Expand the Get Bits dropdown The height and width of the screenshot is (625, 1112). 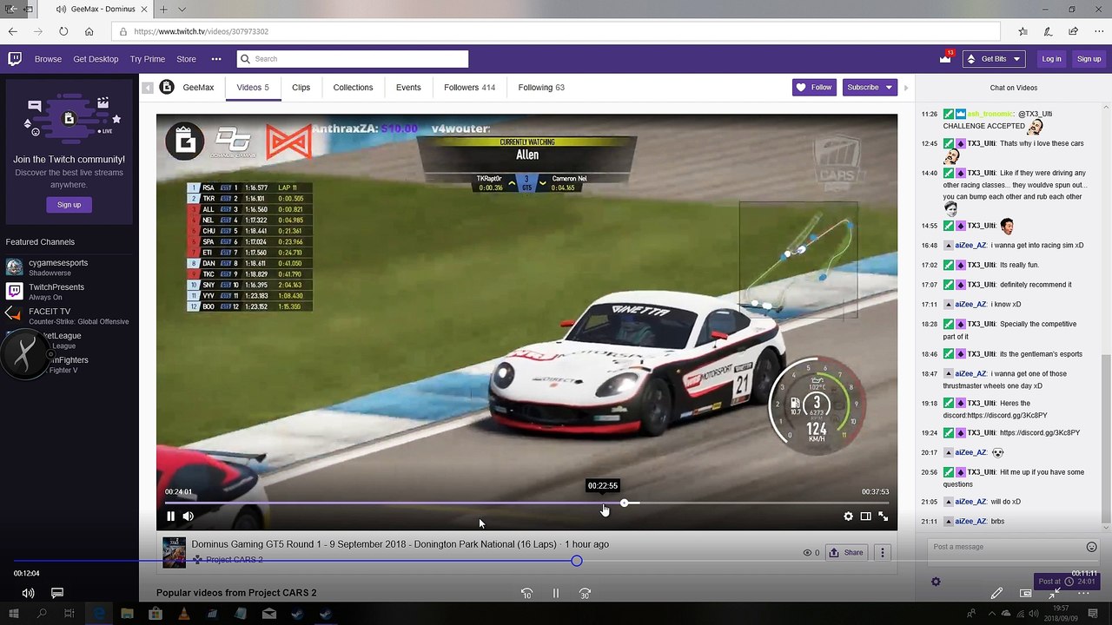tap(994, 59)
